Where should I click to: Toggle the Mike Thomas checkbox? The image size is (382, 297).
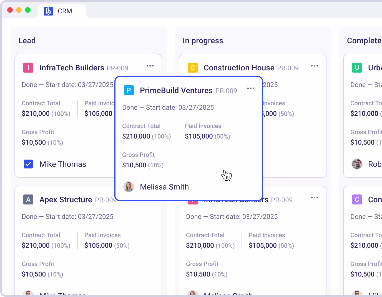(28, 164)
